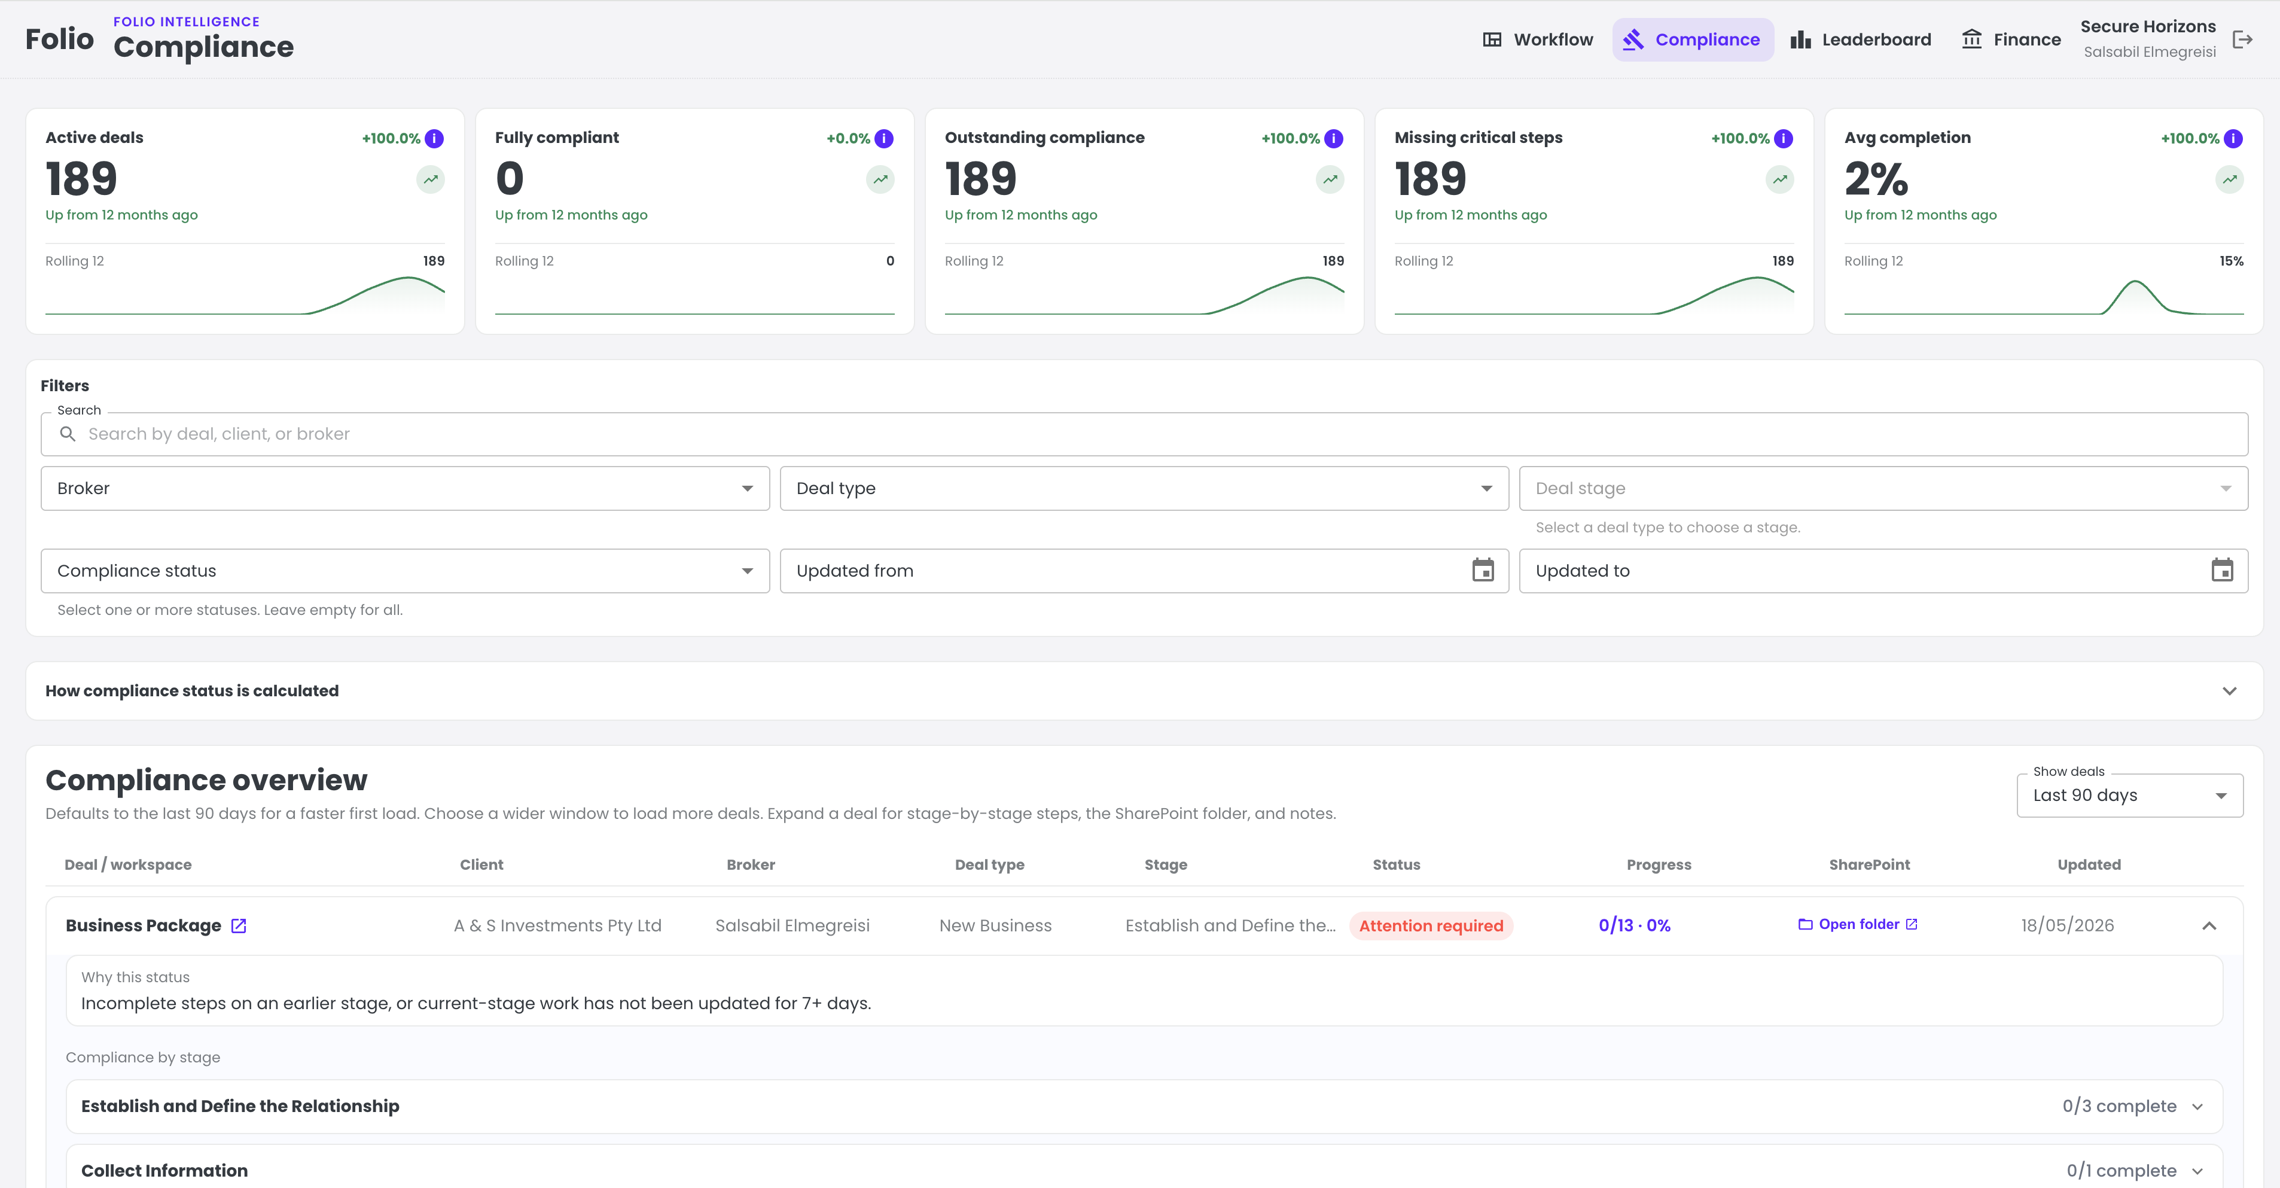Click info icon on Fully compliant card
Image resolution: width=2280 pixels, height=1188 pixels.
[x=883, y=138]
